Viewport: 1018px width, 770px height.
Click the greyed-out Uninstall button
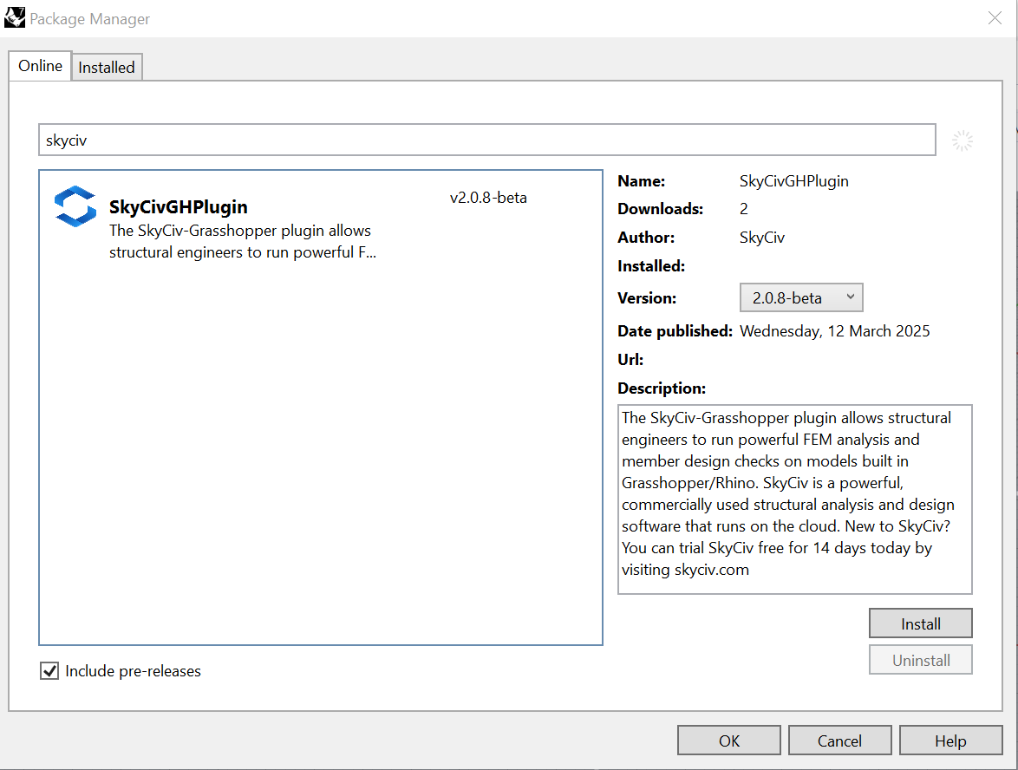coord(920,660)
